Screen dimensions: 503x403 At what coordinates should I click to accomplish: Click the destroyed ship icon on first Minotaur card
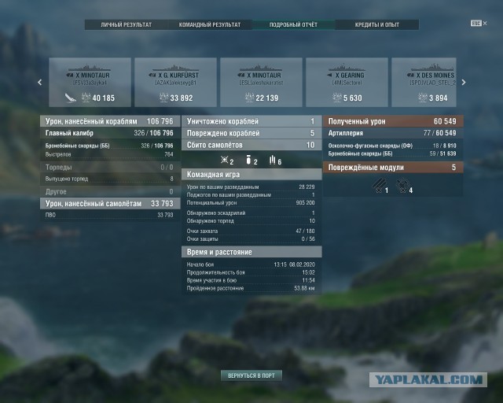(x=70, y=98)
